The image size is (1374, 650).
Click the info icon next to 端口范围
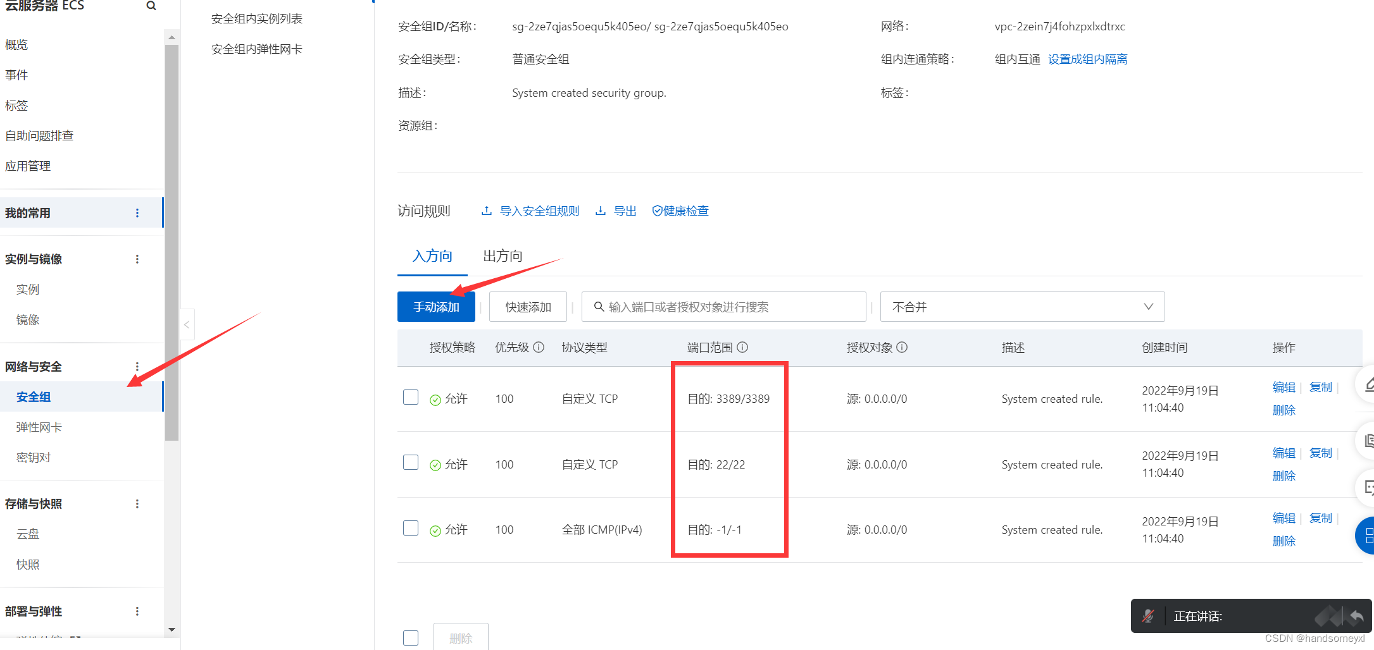click(743, 347)
